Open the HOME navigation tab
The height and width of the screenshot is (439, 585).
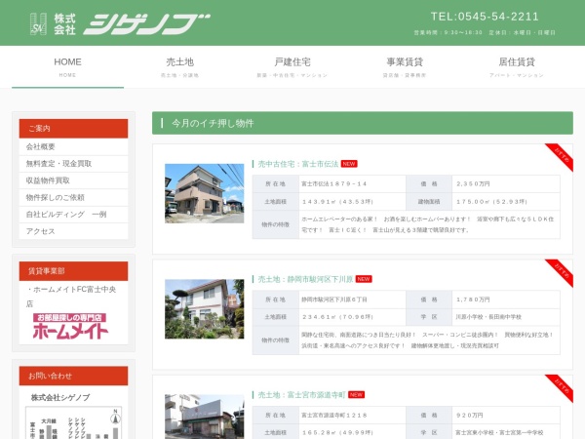click(x=67, y=67)
